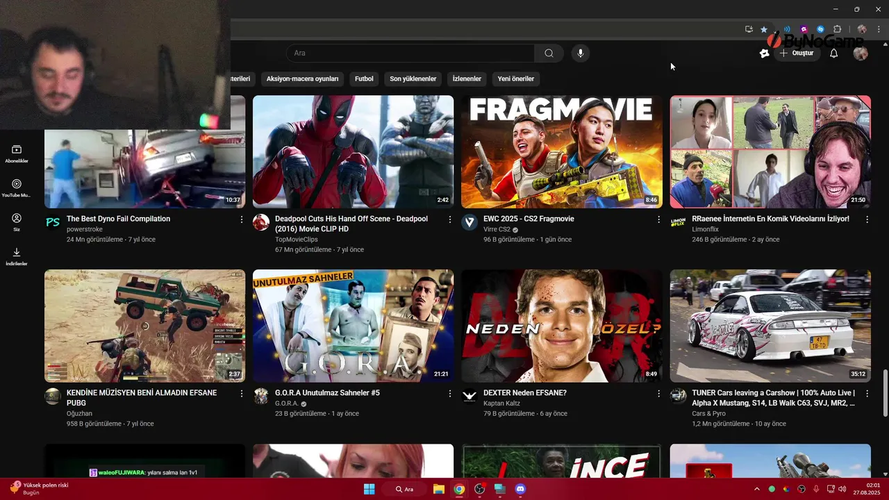Open options menu for DEXTER Neden EFSANE

pyautogui.click(x=658, y=394)
